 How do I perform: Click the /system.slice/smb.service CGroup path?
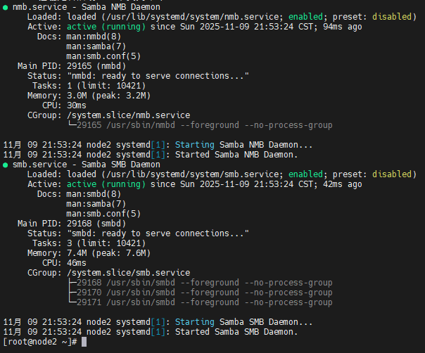129,273
